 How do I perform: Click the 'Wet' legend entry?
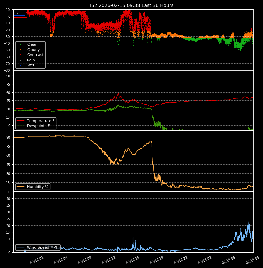point(31,65)
